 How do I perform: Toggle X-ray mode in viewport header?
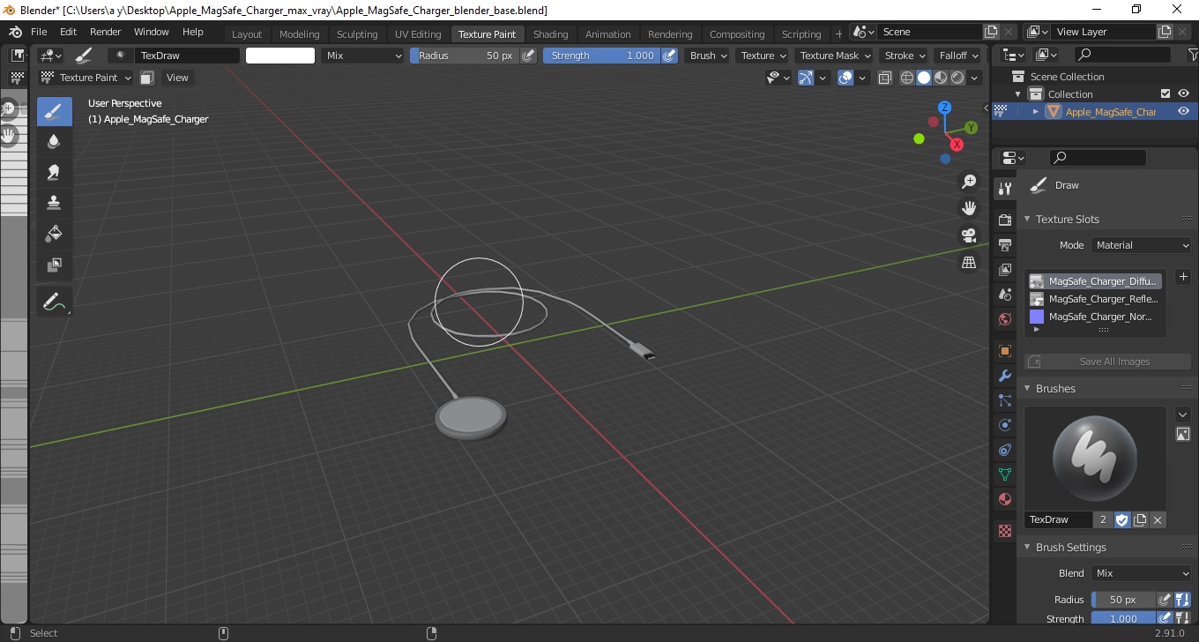click(x=885, y=78)
